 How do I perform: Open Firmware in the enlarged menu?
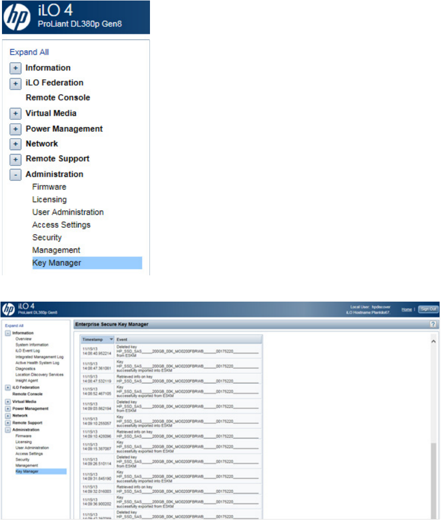[x=49, y=187]
